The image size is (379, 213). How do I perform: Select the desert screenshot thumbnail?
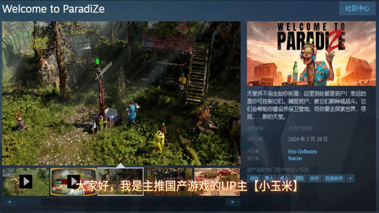click(217, 182)
